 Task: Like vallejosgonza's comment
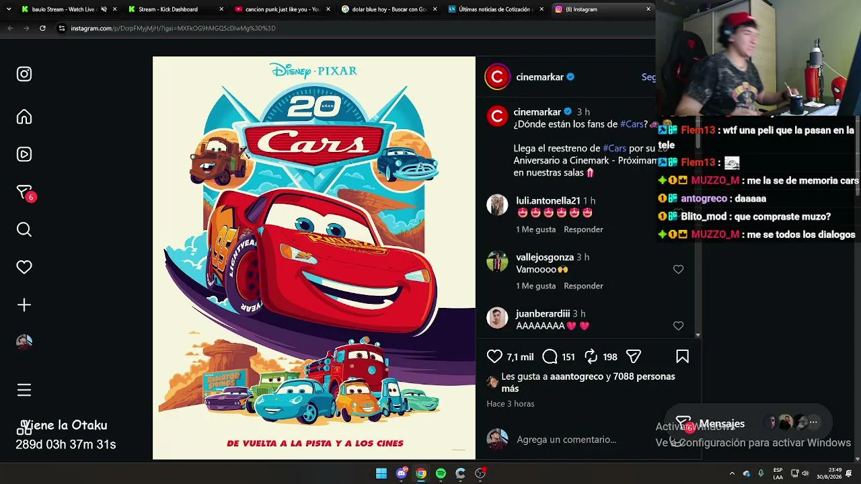(x=678, y=270)
